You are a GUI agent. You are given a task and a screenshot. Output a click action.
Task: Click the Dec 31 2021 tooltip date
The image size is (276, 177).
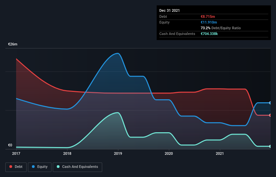[x=169, y=10]
